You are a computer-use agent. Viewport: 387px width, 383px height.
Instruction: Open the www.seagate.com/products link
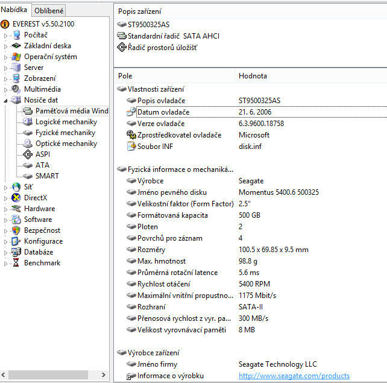coord(294,376)
